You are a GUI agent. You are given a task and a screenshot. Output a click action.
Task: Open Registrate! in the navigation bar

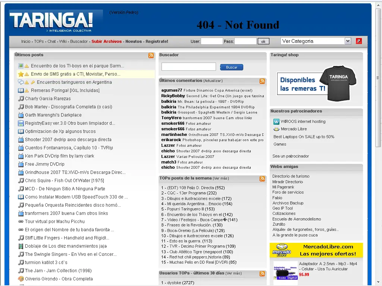(157, 41)
